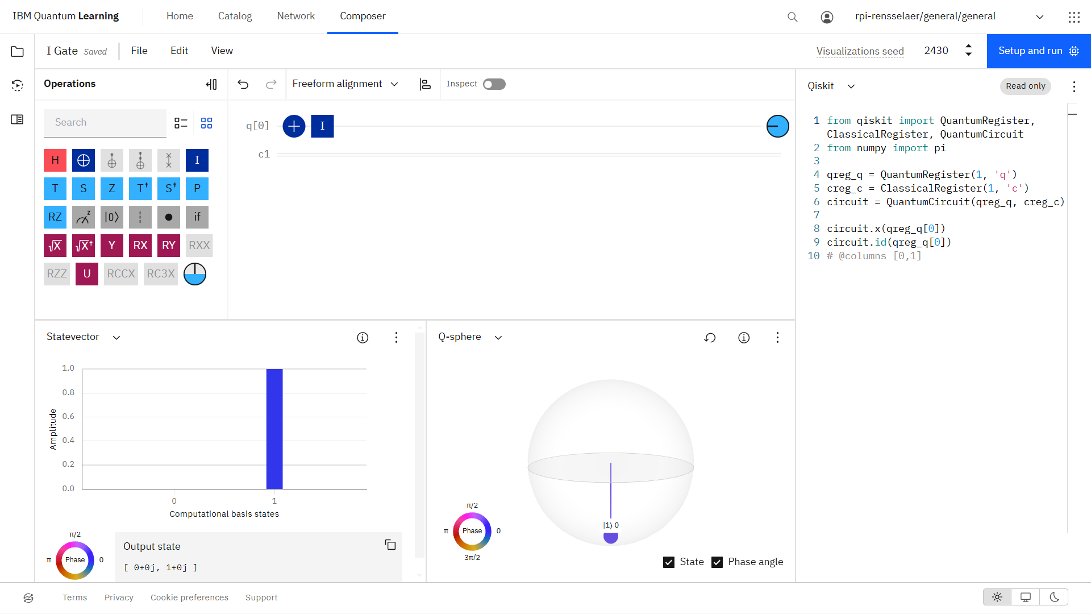The height and width of the screenshot is (614, 1091).
Task: Open the Terms link
Action: (75, 598)
